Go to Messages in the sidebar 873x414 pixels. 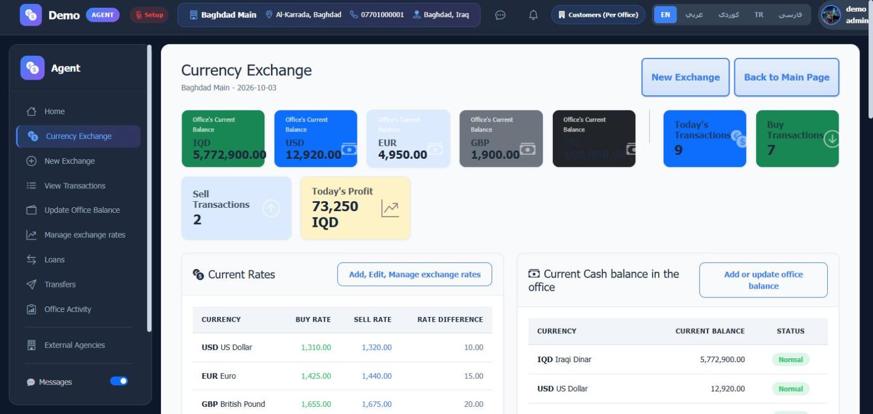coord(55,382)
